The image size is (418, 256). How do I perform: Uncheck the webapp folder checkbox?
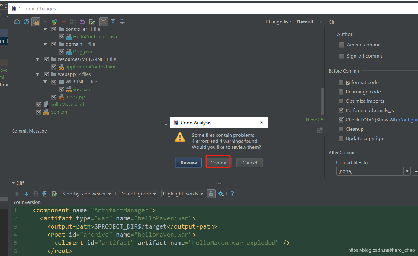(x=47, y=74)
